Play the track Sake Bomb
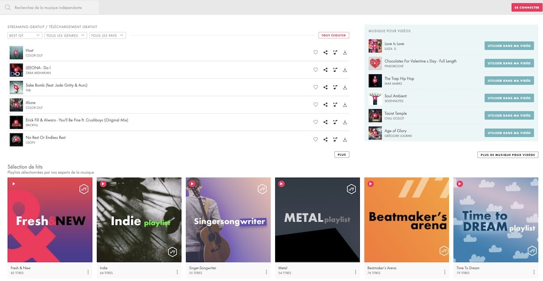Screen dimensions: 543x281 tap(16, 87)
